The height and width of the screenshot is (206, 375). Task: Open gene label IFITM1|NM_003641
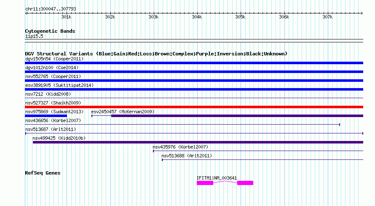(217, 178)
